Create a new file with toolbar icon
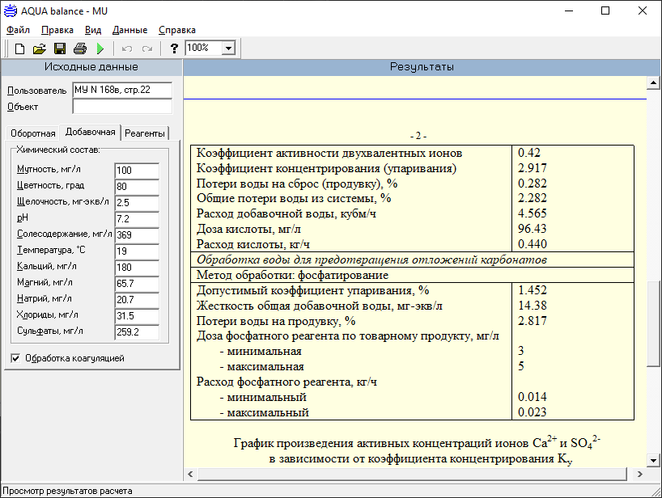 pos(19,49)
